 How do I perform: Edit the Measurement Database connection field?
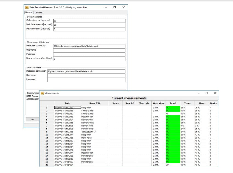click(x=89, y=46)
